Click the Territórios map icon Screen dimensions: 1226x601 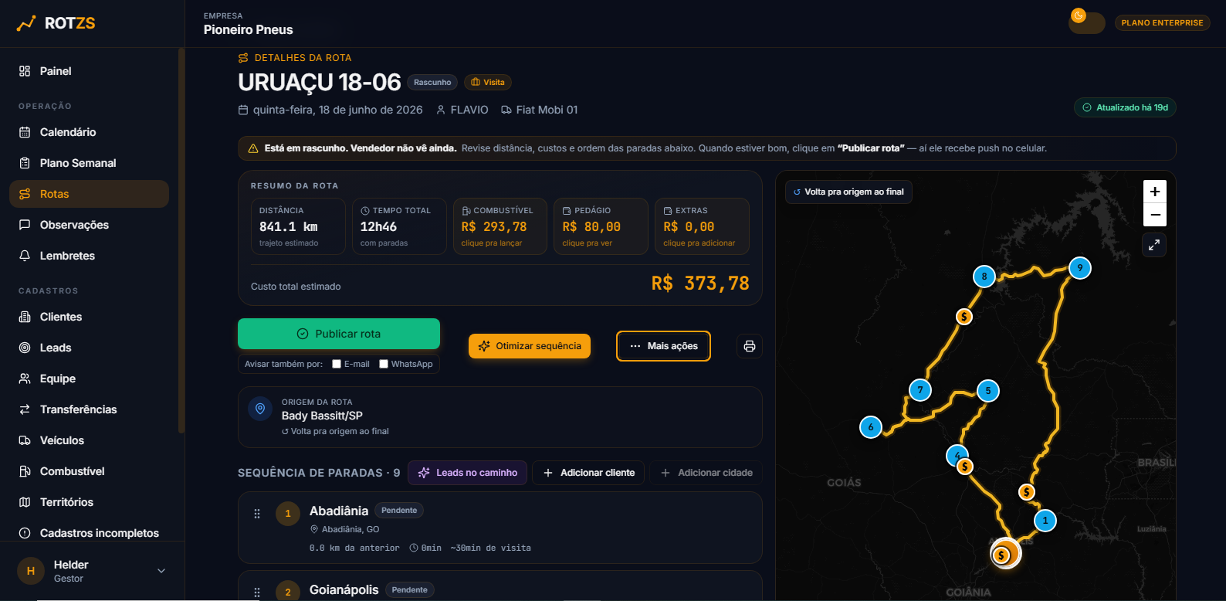point(25,502)
